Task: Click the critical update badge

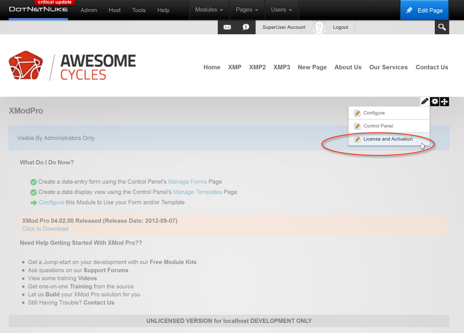Action: (55, 2)
